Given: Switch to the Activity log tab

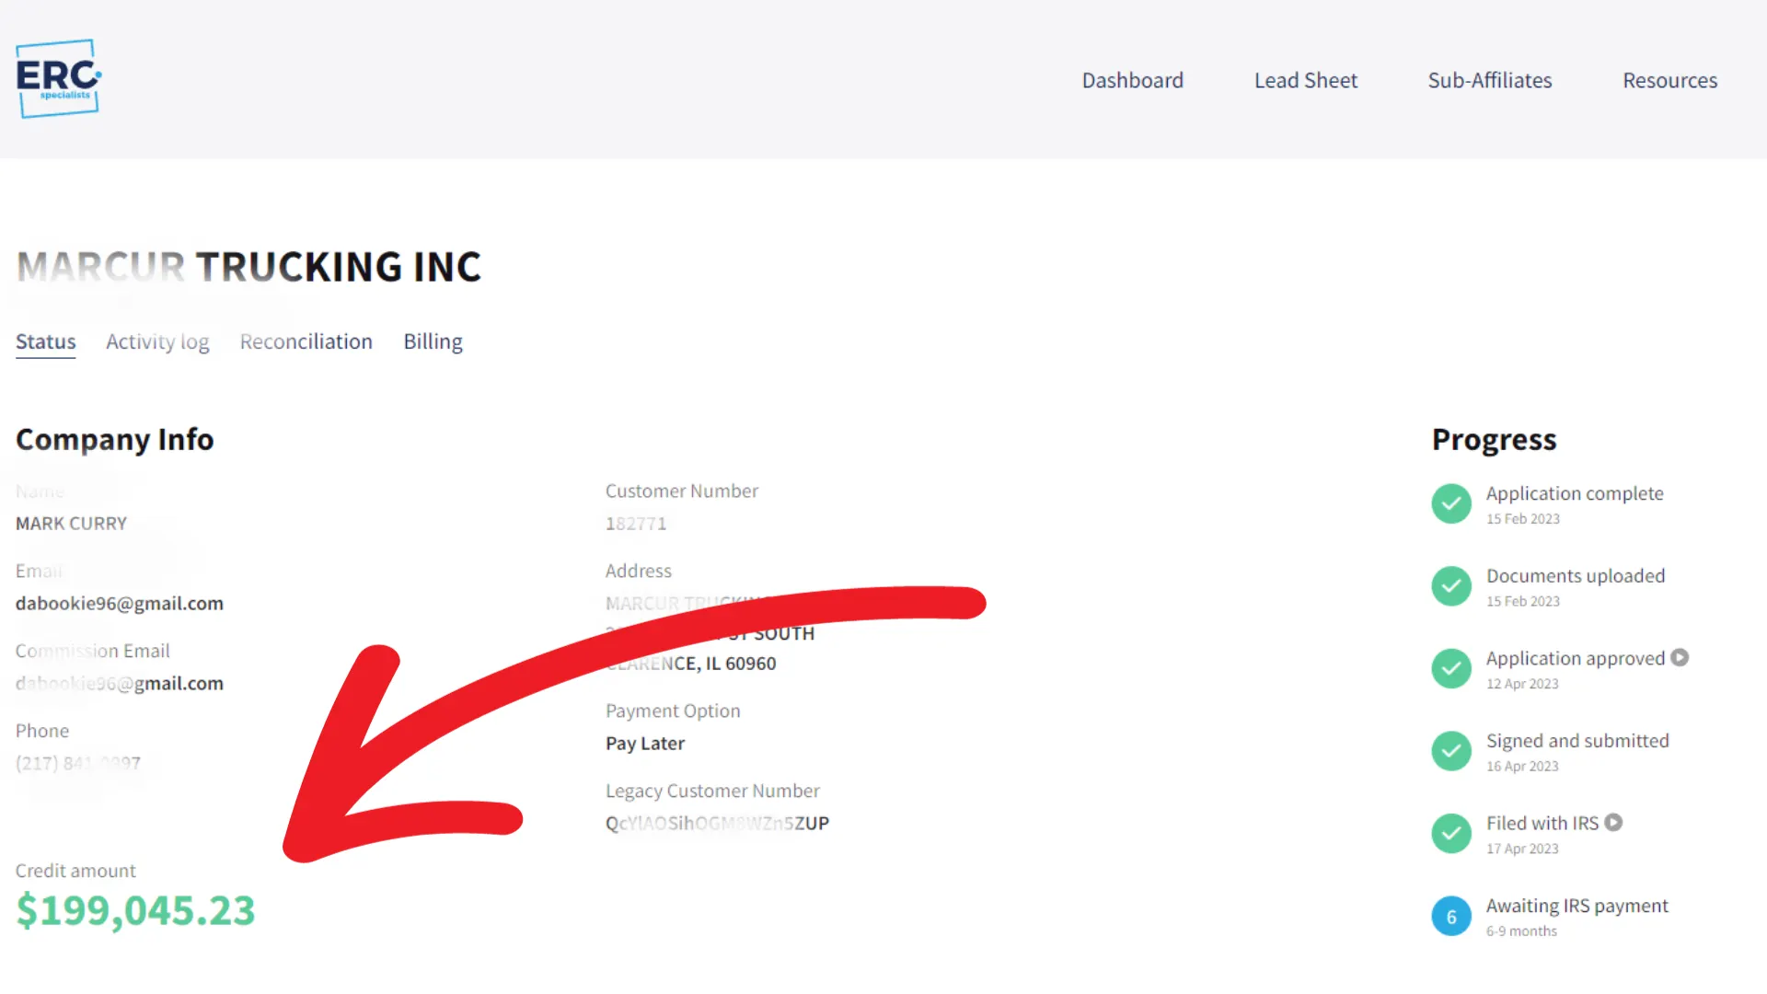Looking at the screenshot, I should coord(157,341).
